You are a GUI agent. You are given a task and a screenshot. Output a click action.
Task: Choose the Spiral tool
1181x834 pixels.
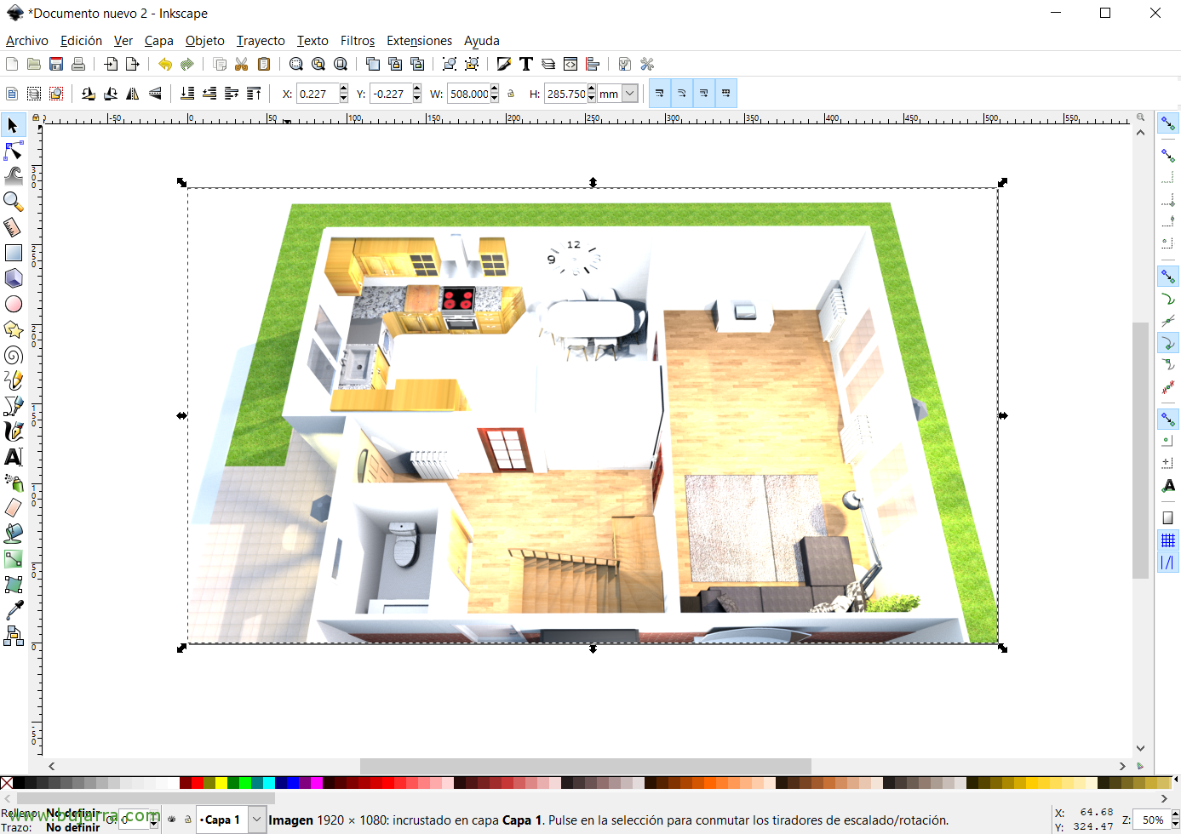(13, 355)
